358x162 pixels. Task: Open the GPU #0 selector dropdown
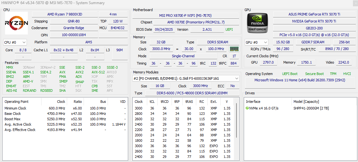pos(256,42)
